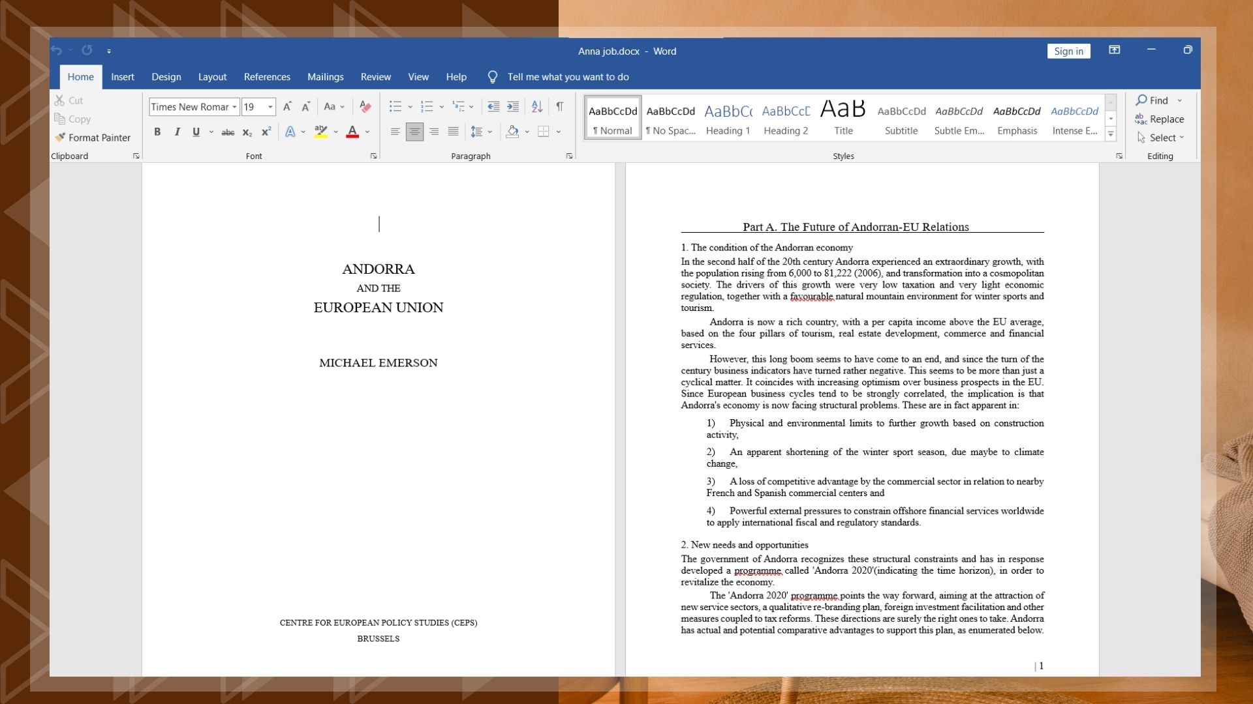Expand the Styles gallery more arrow
Image resolution: width=1253 pixels, height=704 pixels.
pos(1111,134)
